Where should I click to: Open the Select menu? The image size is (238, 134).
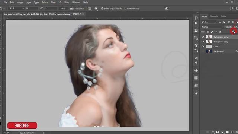coord(45,3)
